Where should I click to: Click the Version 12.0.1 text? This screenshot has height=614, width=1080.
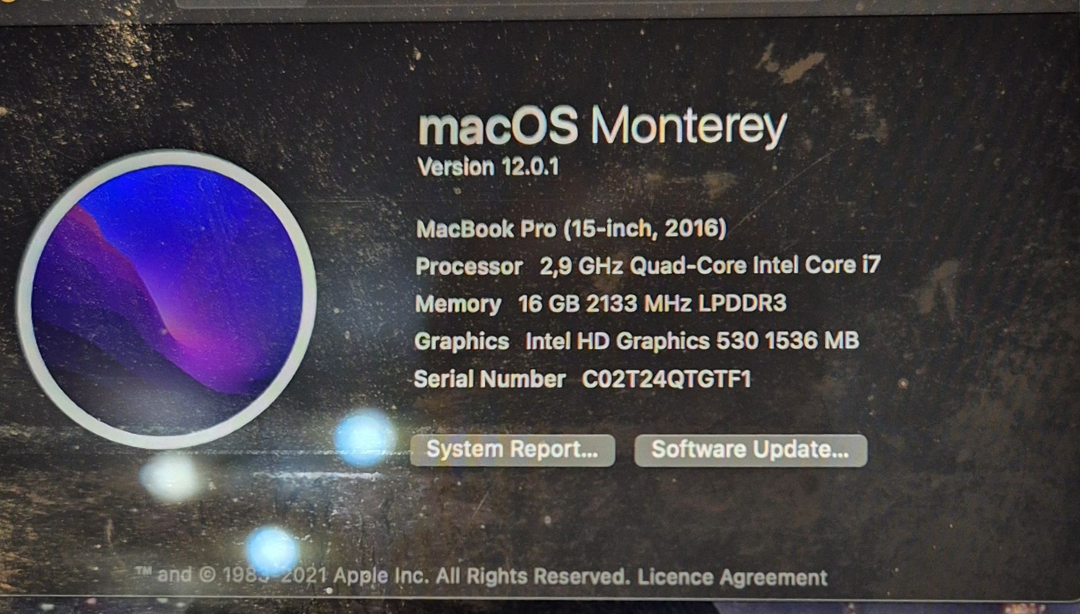[x=488, y=167]
